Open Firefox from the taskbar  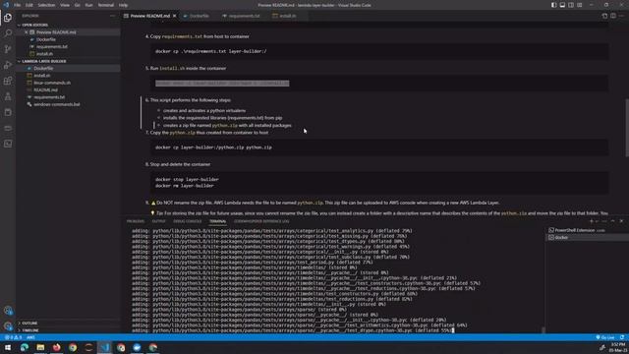pyautogui.click(x=57, y=347)
